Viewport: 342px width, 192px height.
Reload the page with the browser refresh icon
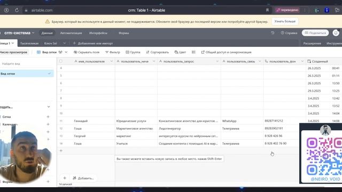[17, 10]
